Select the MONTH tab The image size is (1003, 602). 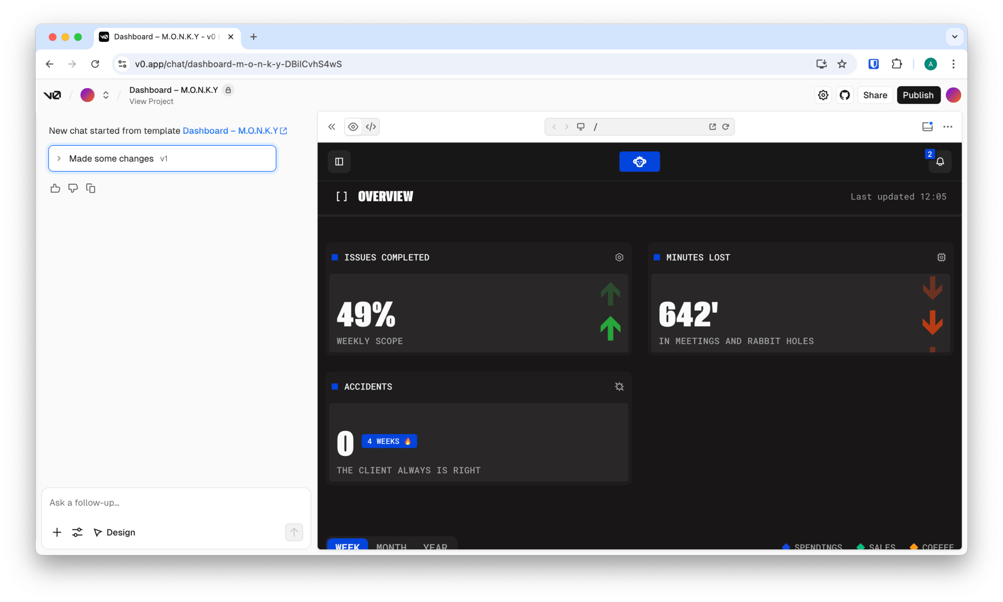pyautogui.click(x=391, y=546)
